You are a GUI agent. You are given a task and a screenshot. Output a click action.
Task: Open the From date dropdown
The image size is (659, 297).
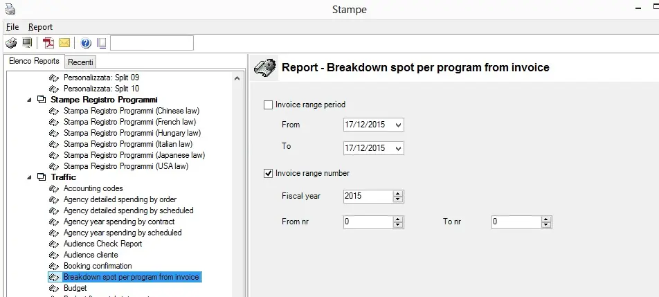397,125
